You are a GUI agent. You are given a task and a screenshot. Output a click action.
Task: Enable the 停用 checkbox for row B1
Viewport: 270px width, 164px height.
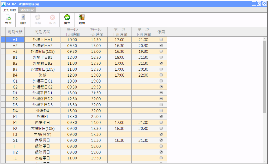point(161,57)
